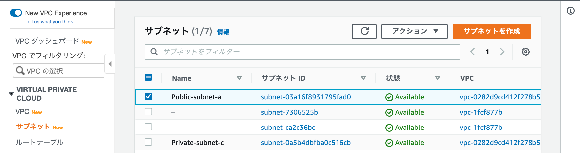580x153 pixels.
Task: Go to next page arrow
Action: pyautogui.click(x=502, y=52)
